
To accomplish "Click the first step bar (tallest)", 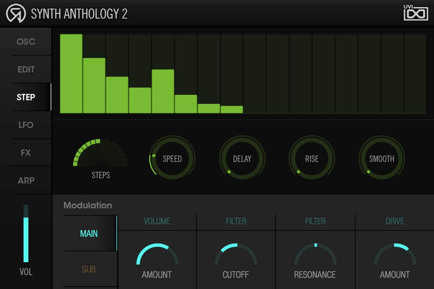I will point(71,74).
